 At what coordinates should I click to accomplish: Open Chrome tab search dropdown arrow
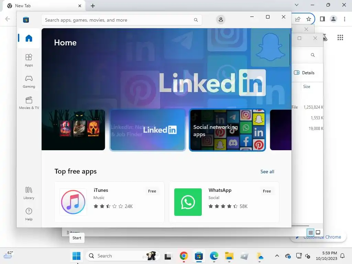[297, 5]
